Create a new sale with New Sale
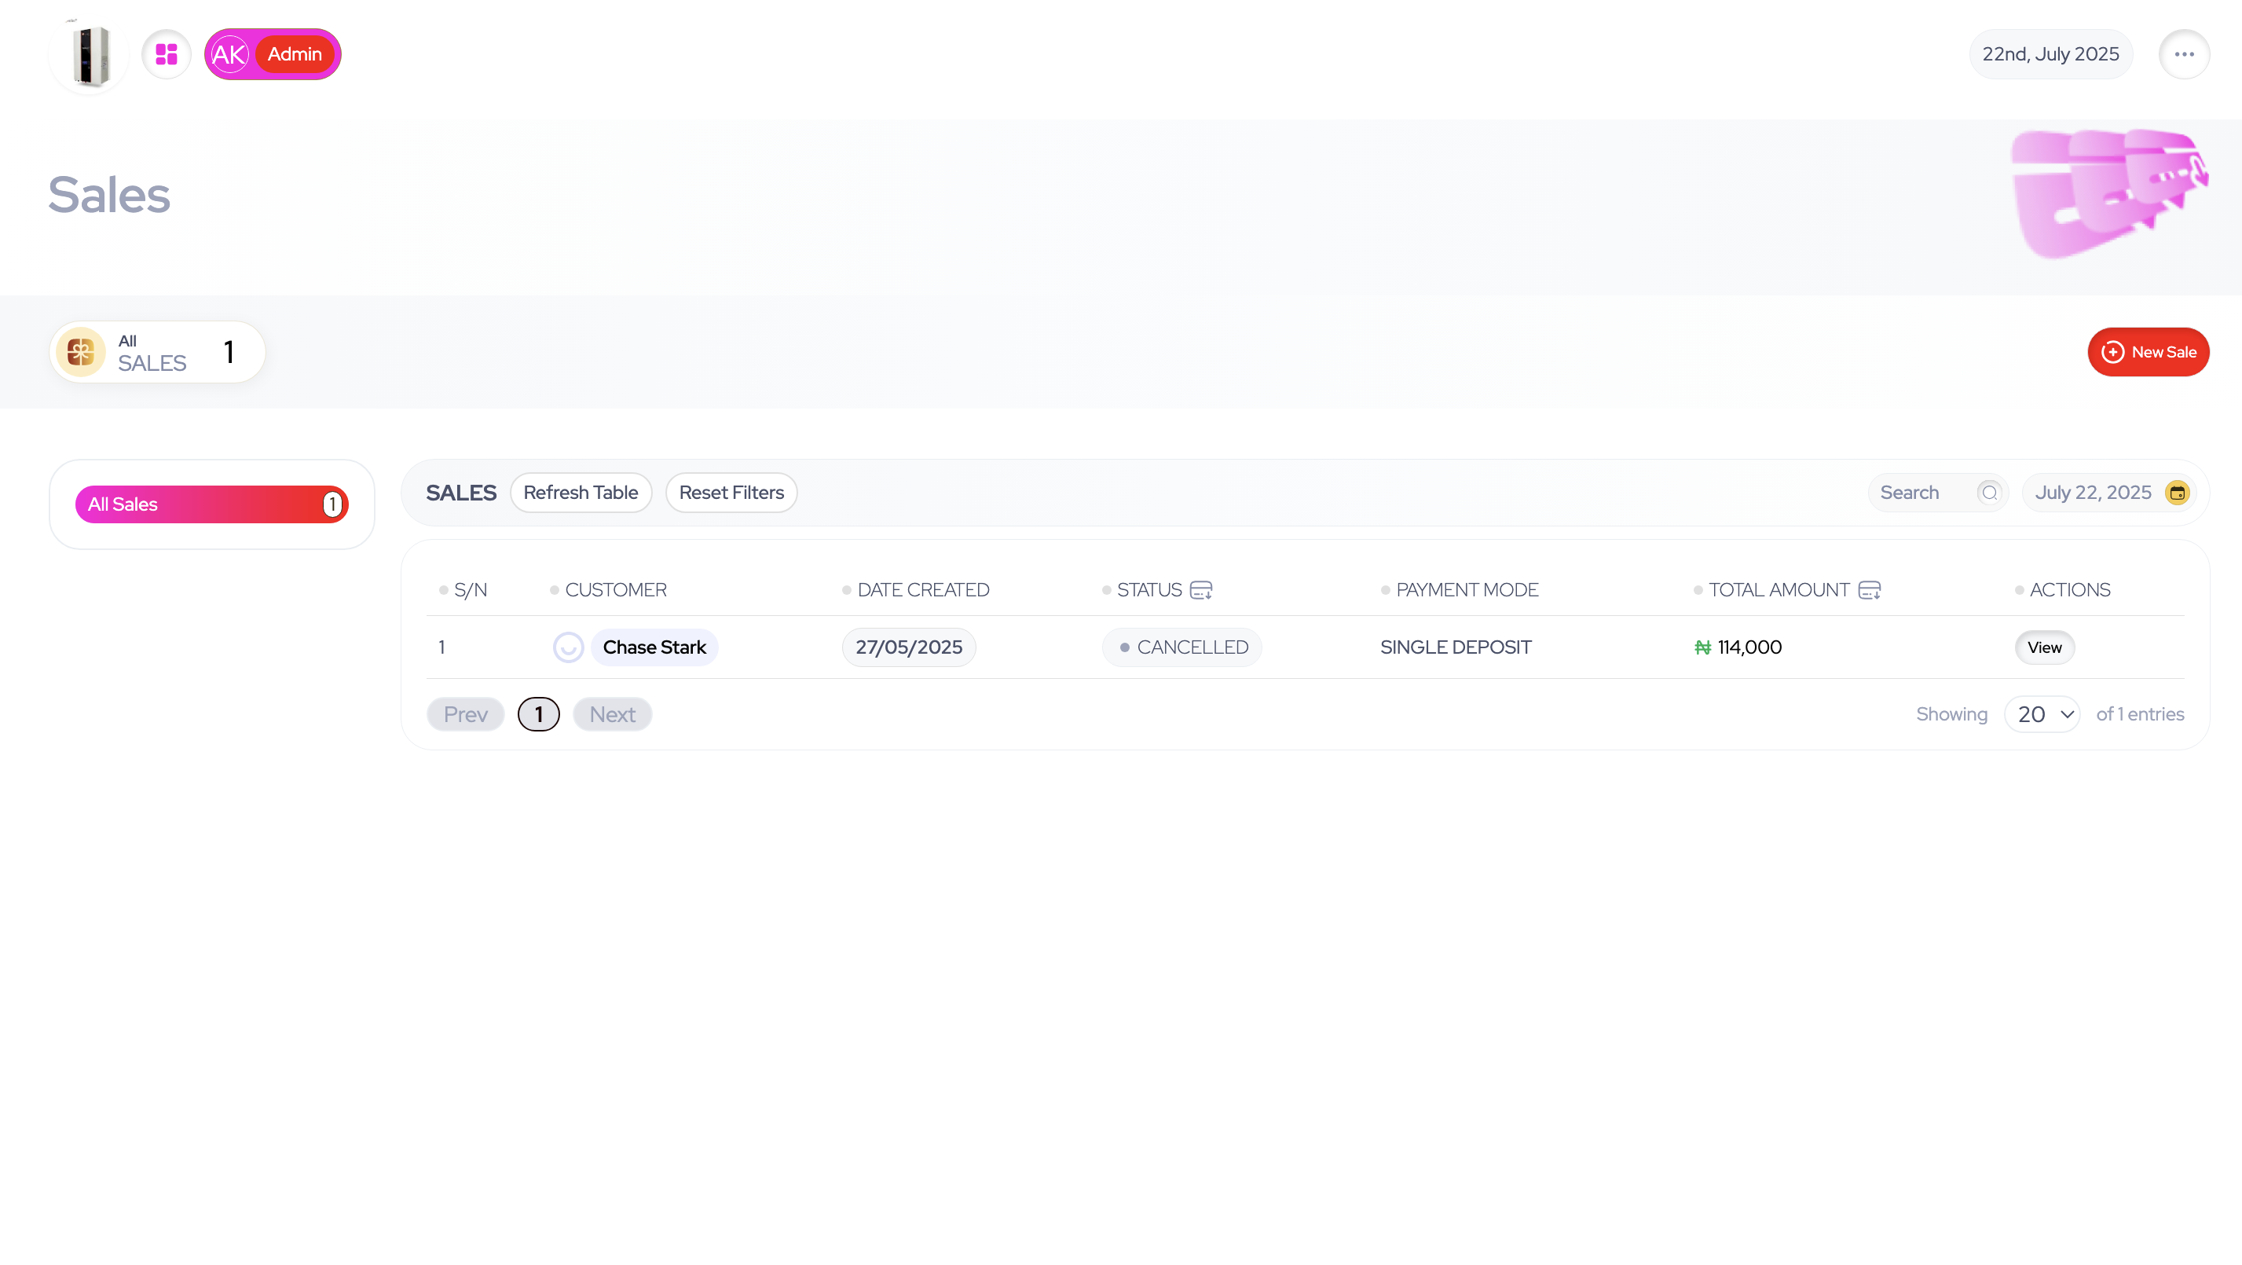 pos(2148,352)
